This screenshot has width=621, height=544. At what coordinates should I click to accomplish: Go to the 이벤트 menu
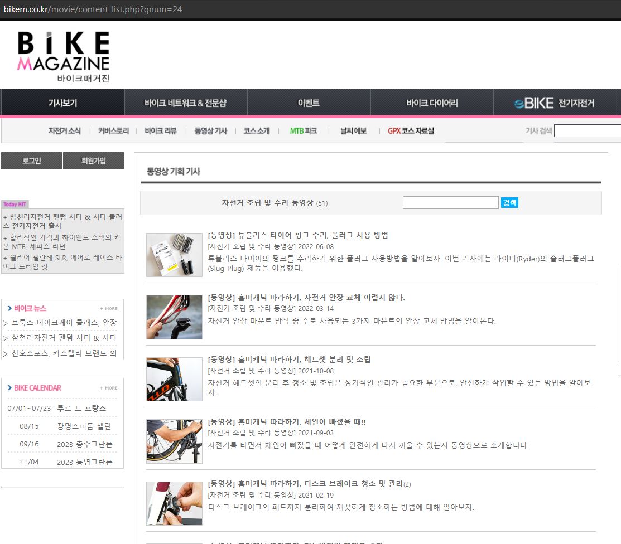coord(309,103)
